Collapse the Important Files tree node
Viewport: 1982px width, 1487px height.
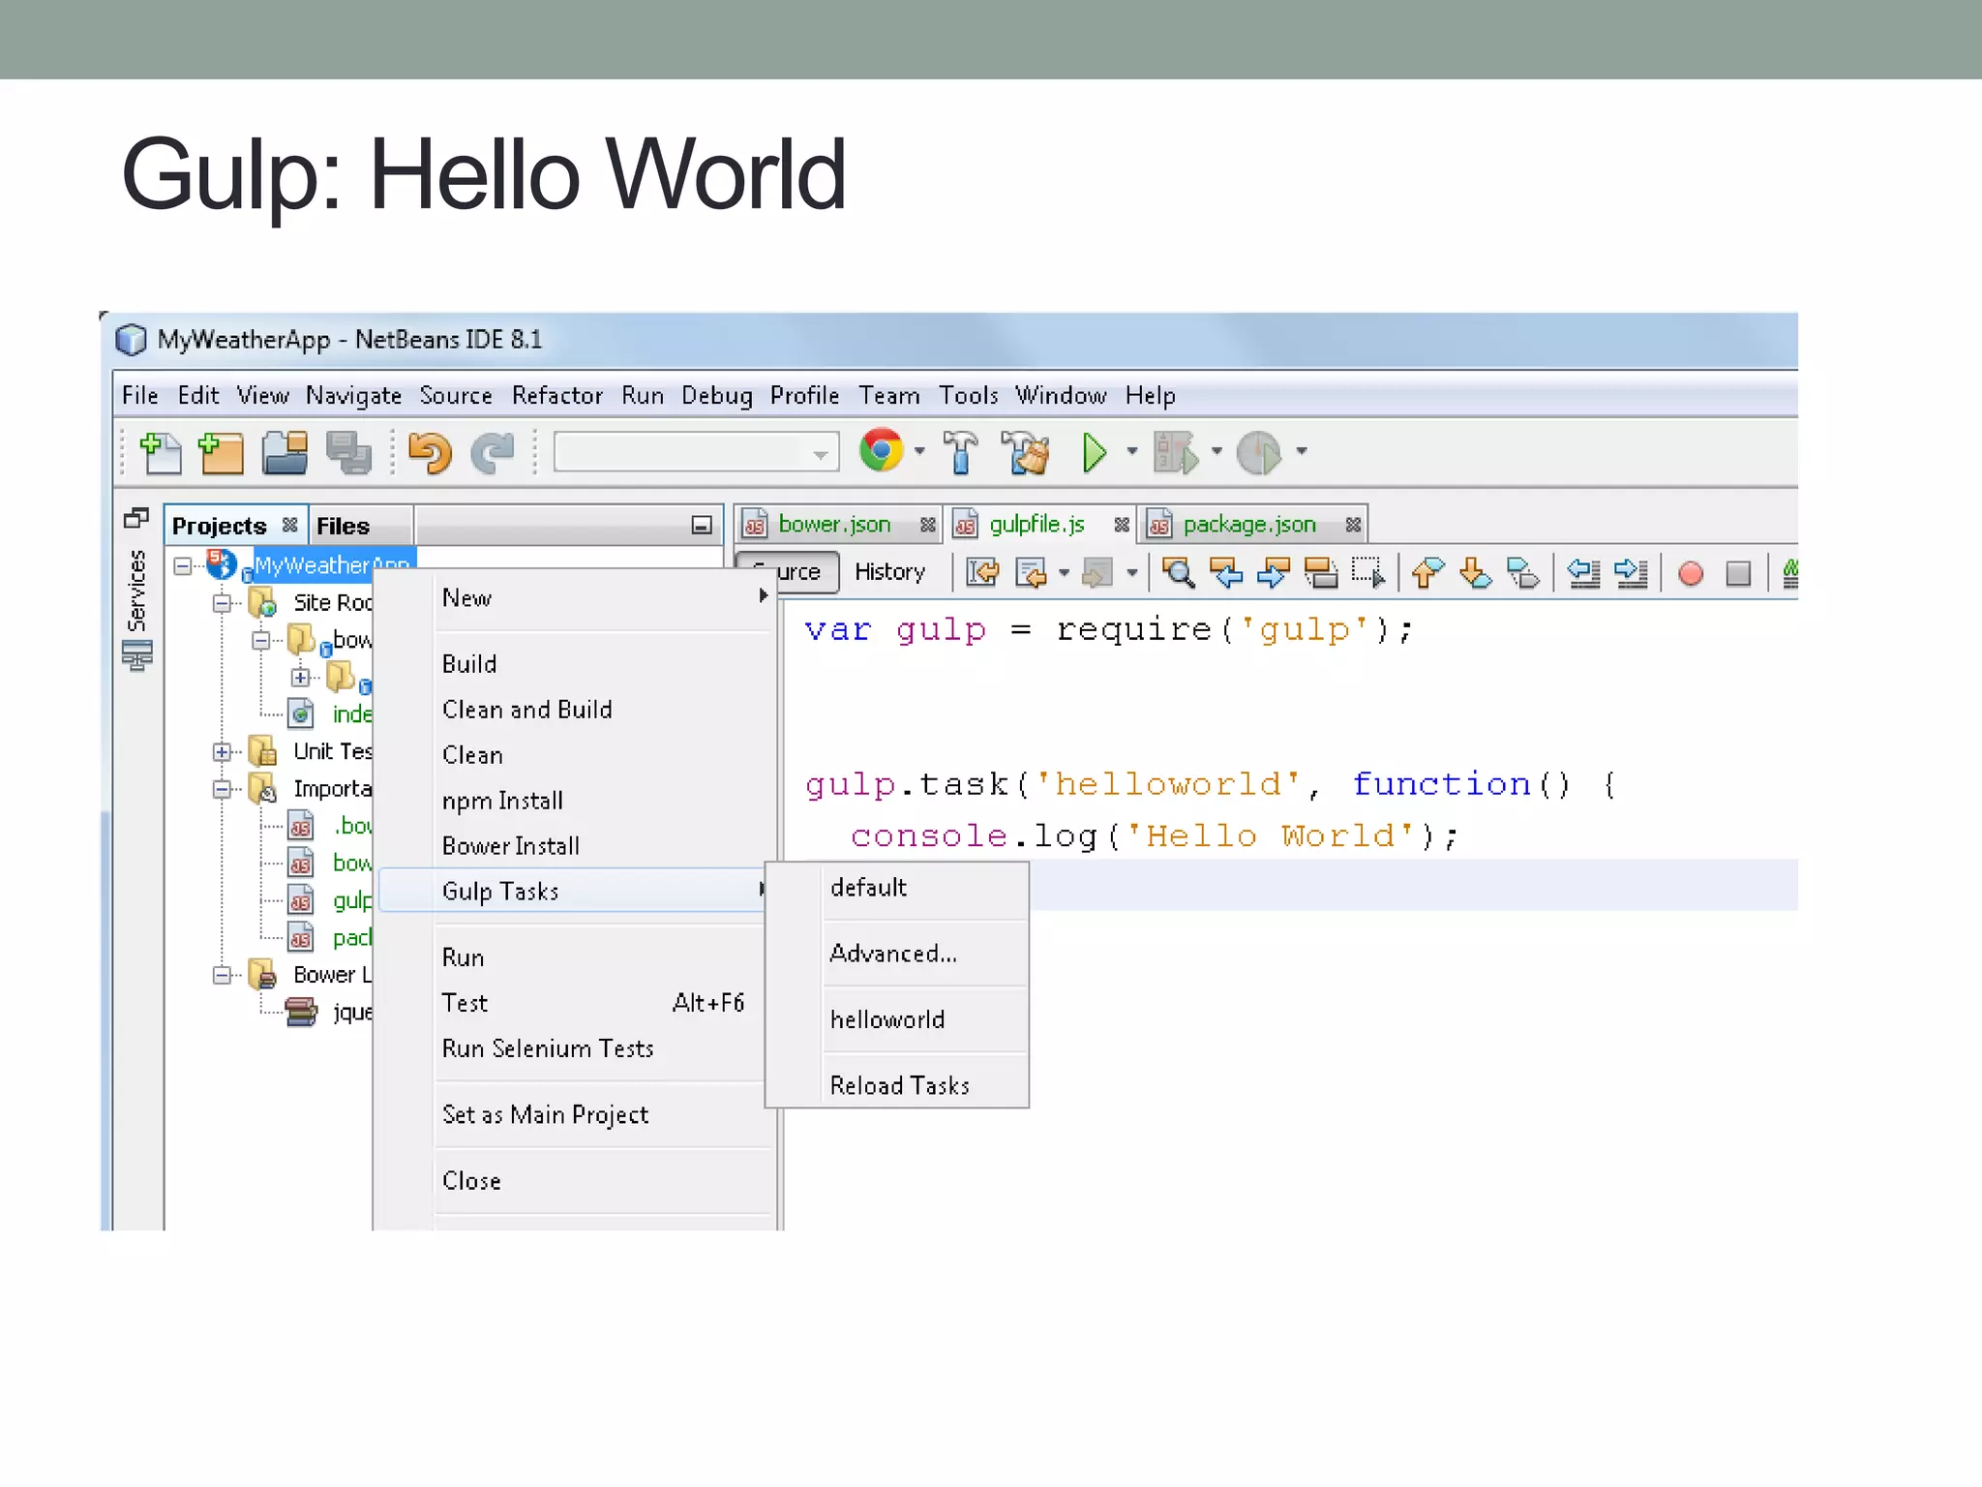[x=222, y=789]
